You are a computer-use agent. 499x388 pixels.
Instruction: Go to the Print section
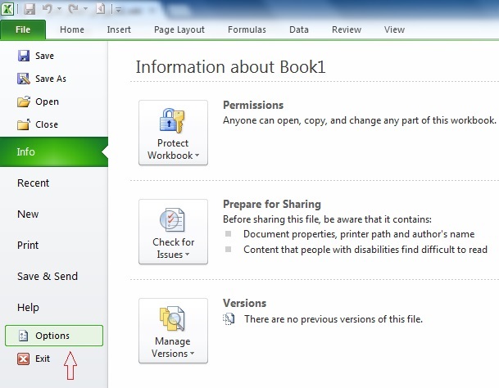coord(28,246)
